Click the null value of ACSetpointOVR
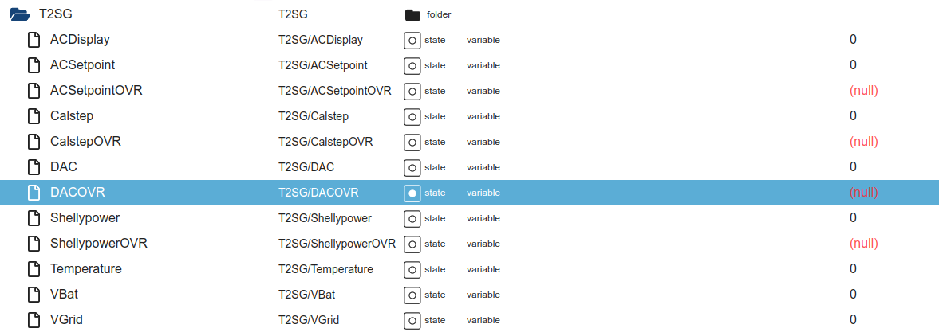 [863, 91]
